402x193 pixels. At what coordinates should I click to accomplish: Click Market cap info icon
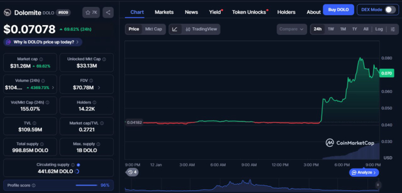[x=41, y=59]
